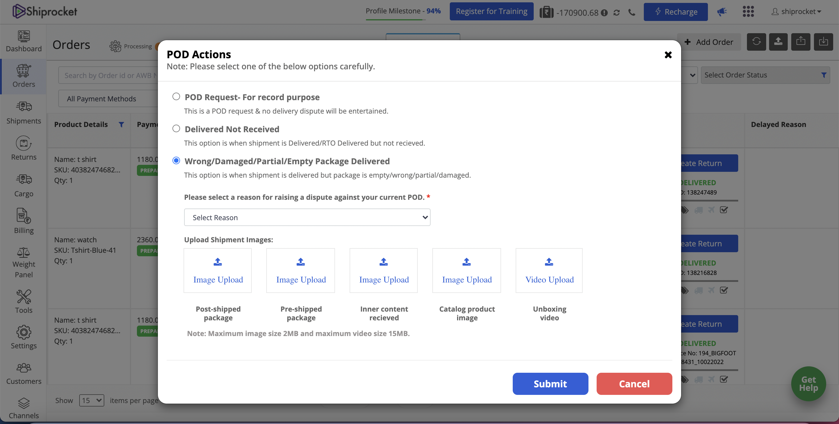Cancel the POD Actions dialog
The image size is (839, 424).
pos(634,384)
